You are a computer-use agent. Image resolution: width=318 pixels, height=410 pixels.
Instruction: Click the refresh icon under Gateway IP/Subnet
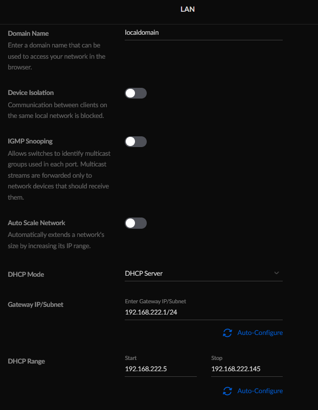tap(227, 333)
